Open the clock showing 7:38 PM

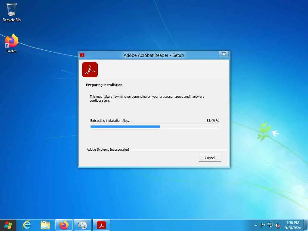pyautogui.click(x=293, y=225)
